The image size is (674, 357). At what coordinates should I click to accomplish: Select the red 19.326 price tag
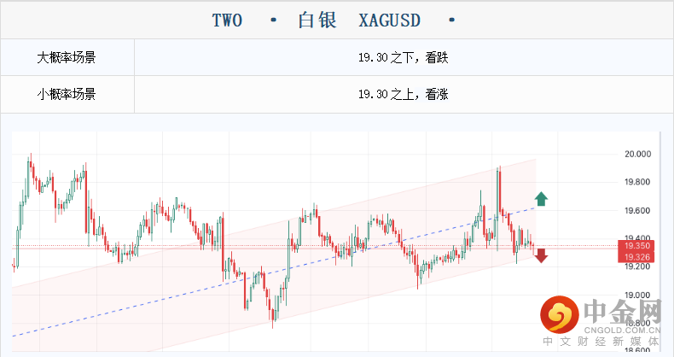638,257
